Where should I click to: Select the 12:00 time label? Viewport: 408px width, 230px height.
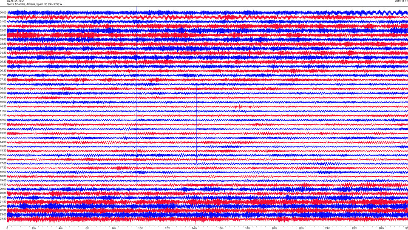point(3,120)
